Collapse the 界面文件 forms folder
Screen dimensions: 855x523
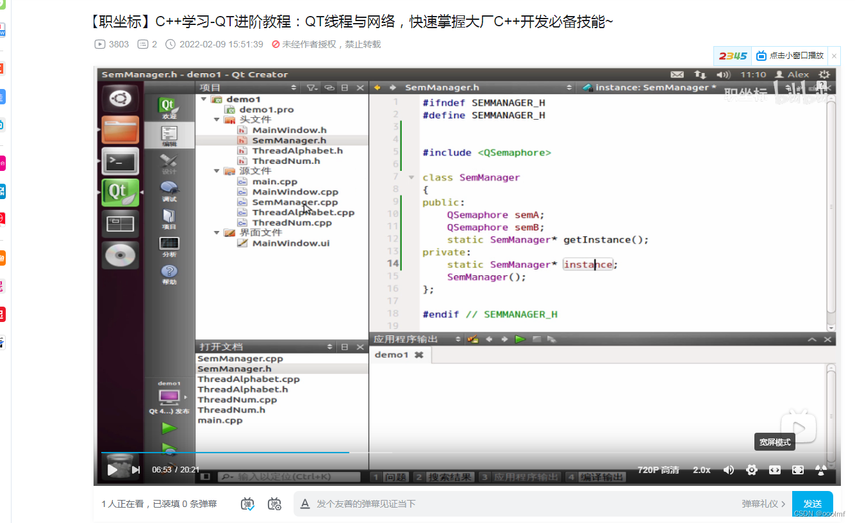(217, 232)
